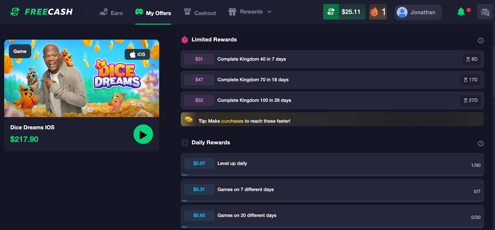The height and width of the screenshot is (230, 495).
Task: Select the Complete Kingdom 40 reward row
Action: tap(332, 59)
